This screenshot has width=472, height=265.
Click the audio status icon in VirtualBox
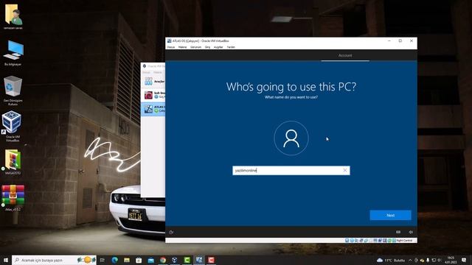click(x=356, y=241)
